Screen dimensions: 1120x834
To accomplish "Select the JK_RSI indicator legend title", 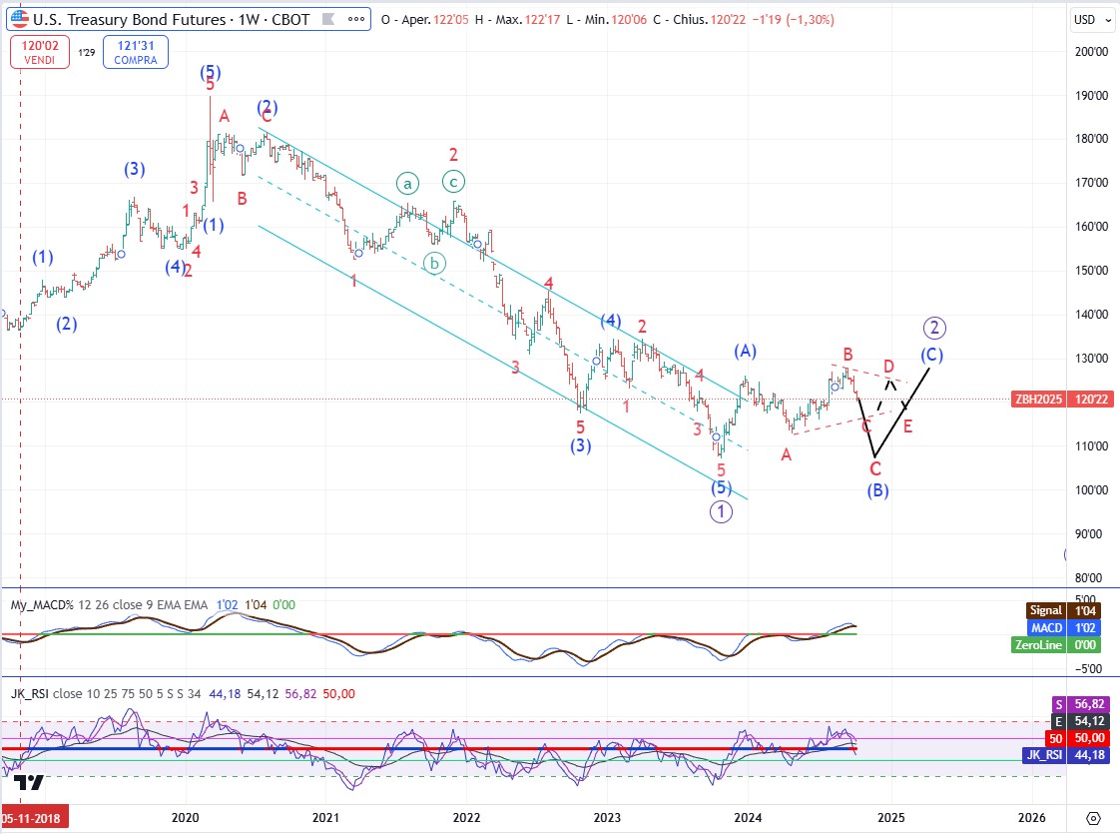I will tap(29, 693).
